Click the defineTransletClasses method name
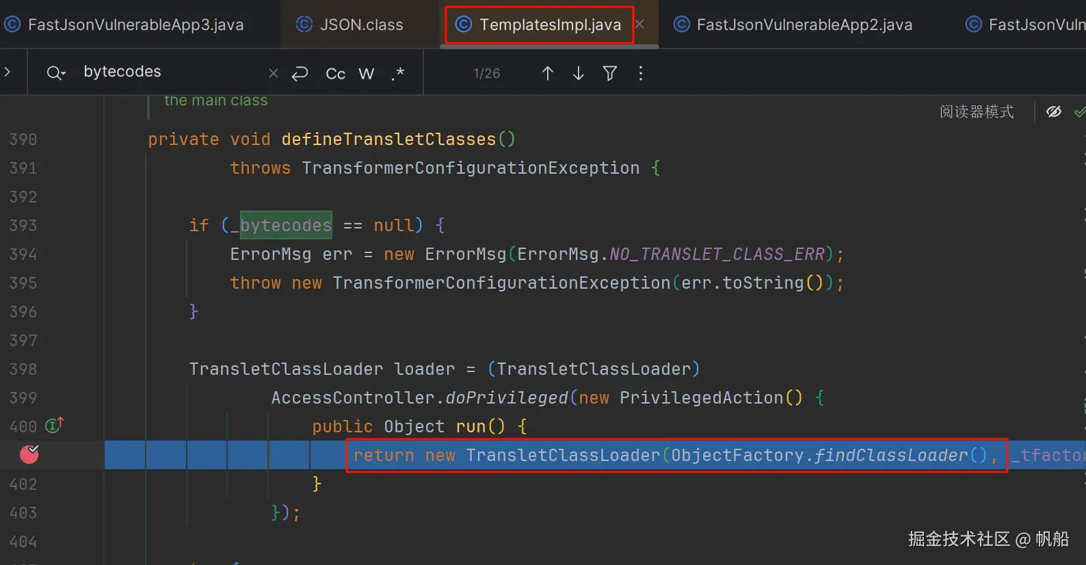 (388, 140)
